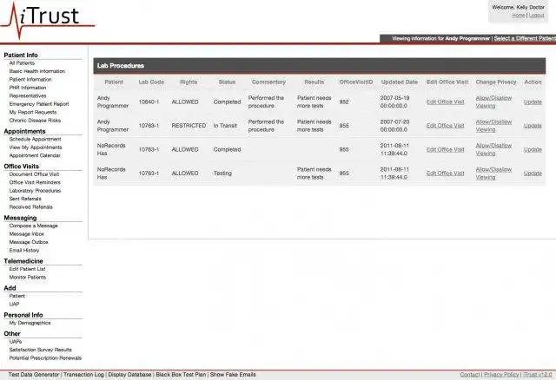Open My Report Requests
The height and width of the screenshot is (380, 556).
click(33, 112)
